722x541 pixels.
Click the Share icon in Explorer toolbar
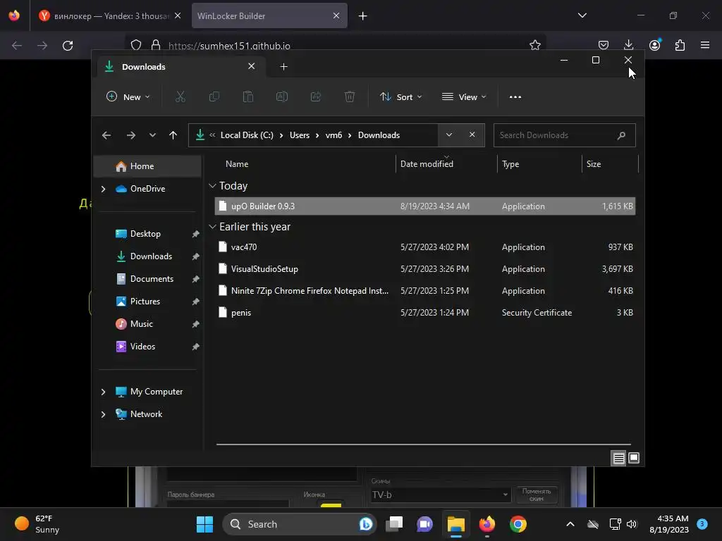click(x=316, y=97)
